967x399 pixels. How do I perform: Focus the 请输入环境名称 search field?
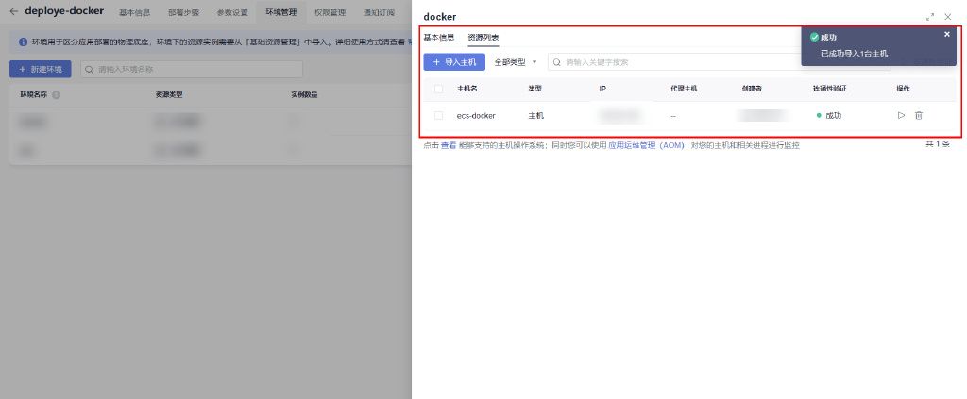click(191, 70)
